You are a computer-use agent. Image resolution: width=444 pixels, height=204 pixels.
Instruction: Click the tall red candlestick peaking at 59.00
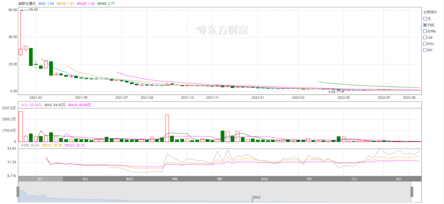[21, 52]
